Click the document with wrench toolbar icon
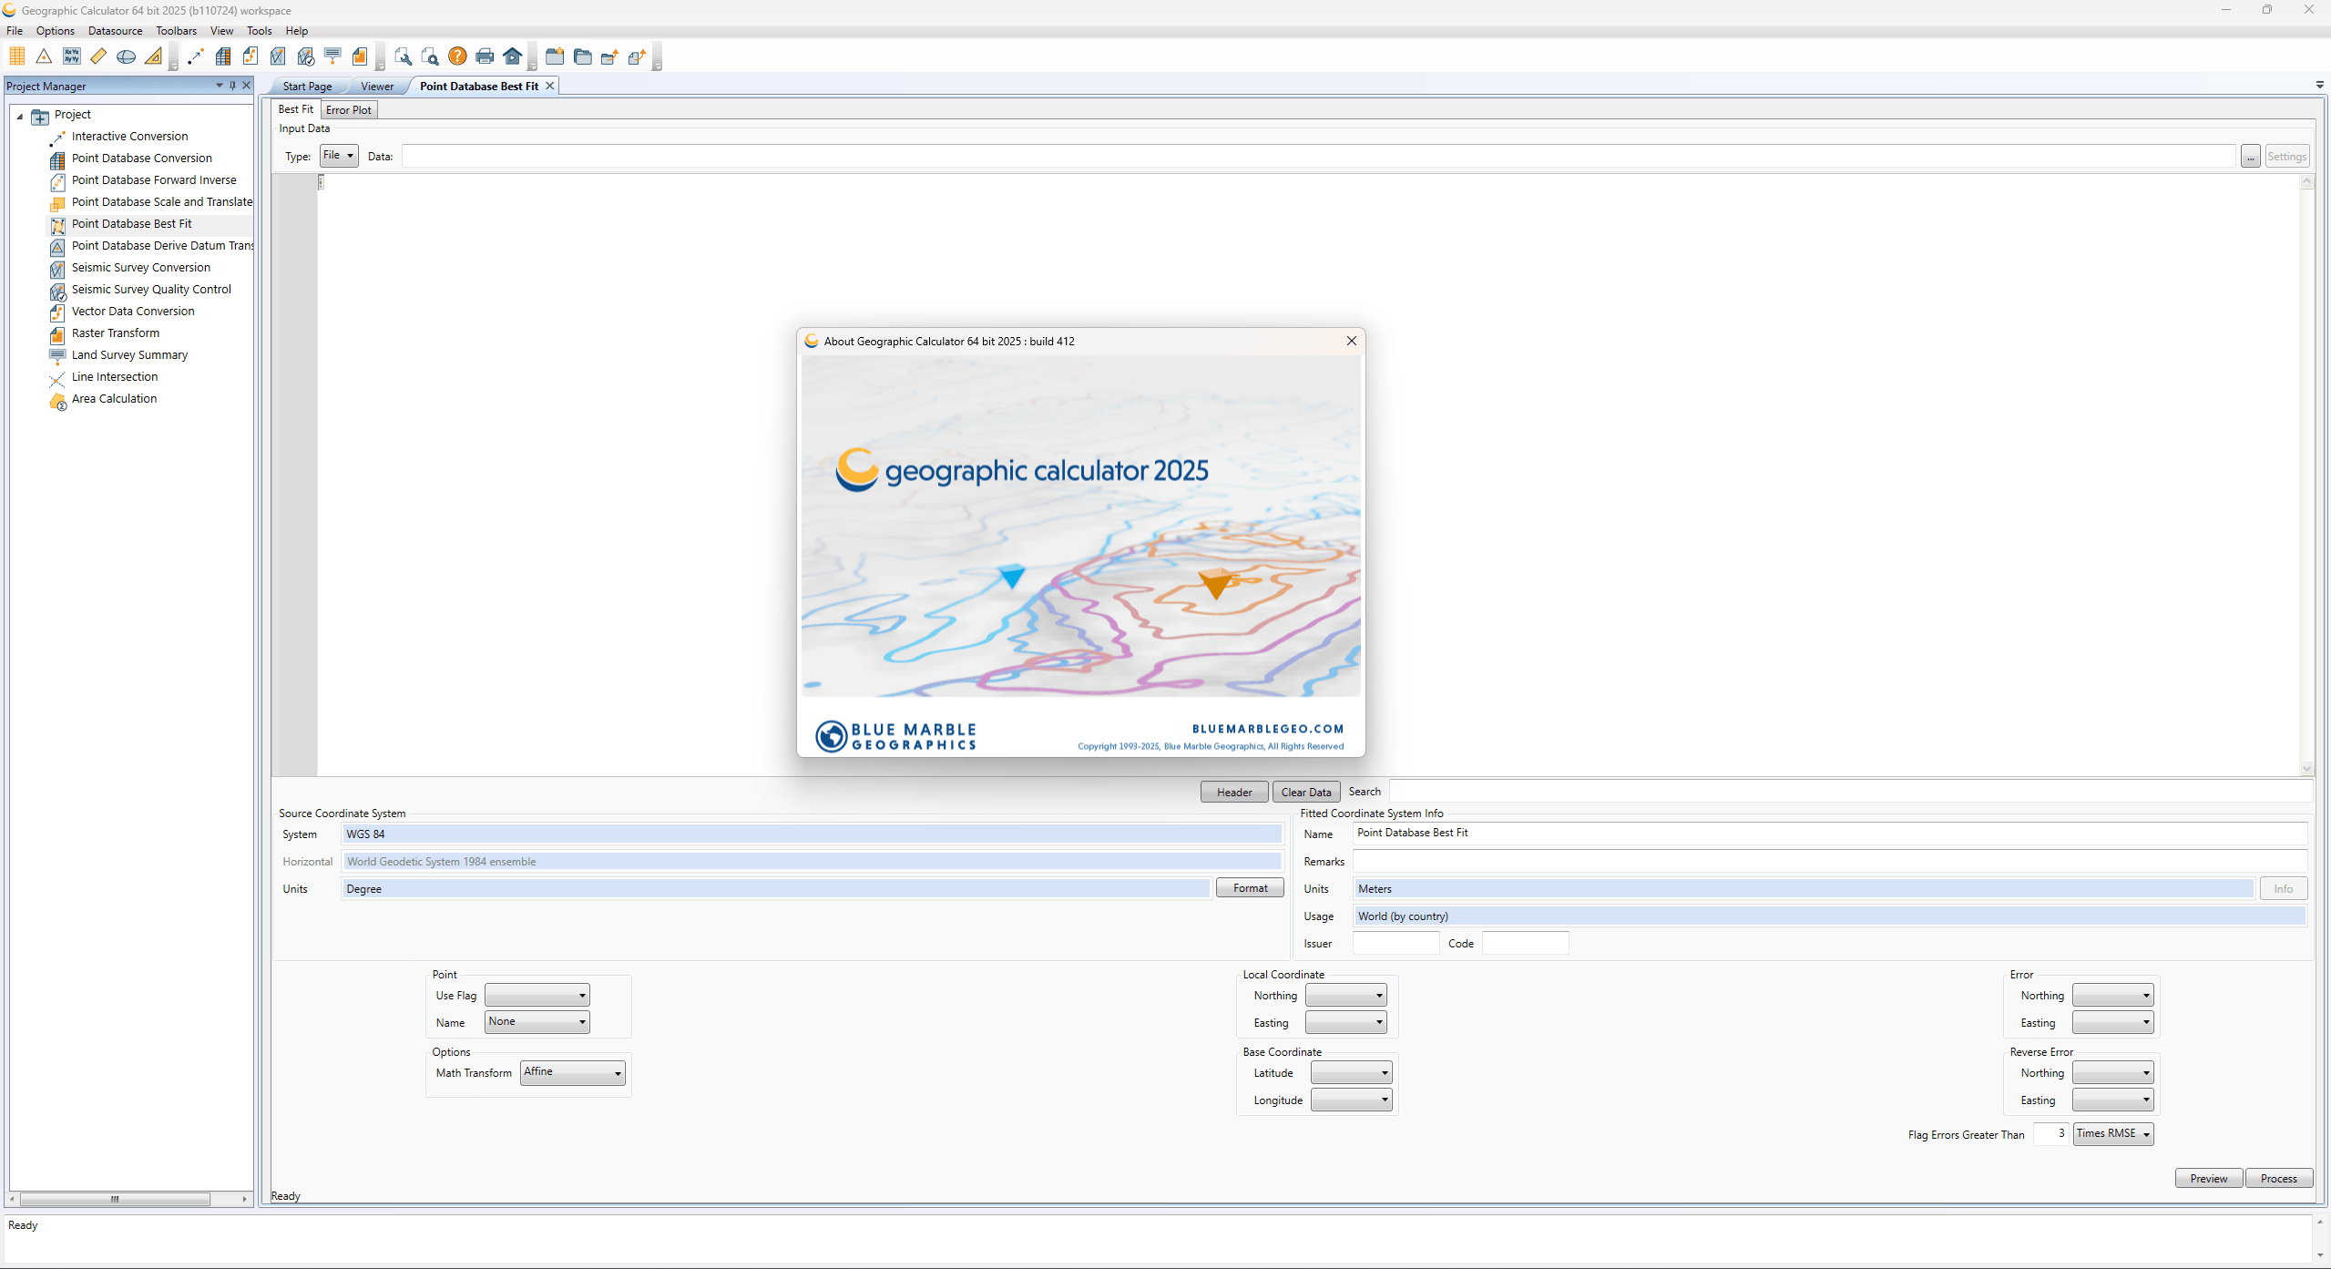2331x1269 pixels. click(x=403, y=56)
